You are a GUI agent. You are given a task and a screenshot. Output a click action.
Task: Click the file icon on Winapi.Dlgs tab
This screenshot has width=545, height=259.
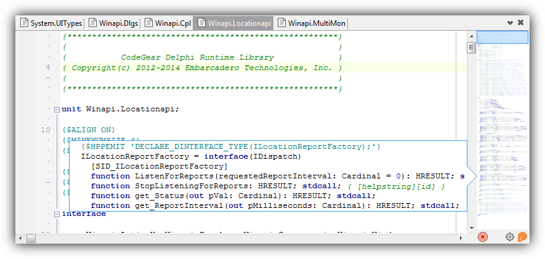(x=92, y=23)
